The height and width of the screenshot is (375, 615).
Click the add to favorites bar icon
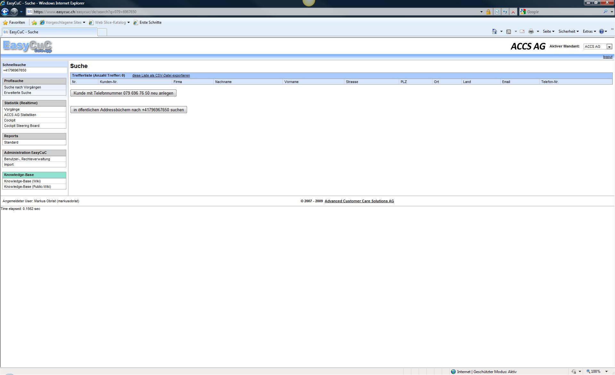click(34, 22)
